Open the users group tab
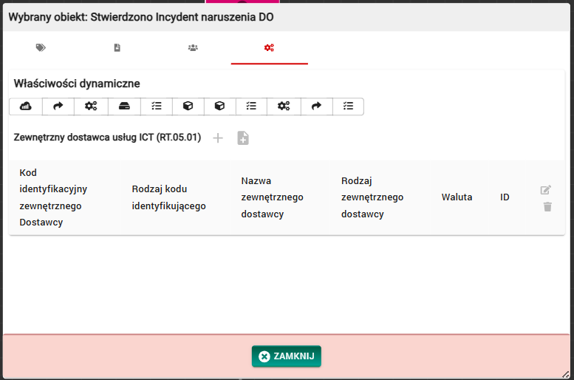Viewport: 574px width, 380px height. [x=193, y=48]
